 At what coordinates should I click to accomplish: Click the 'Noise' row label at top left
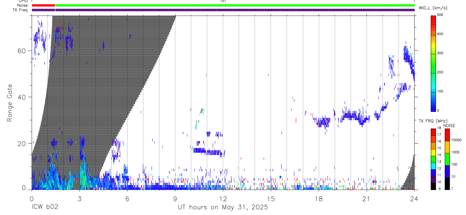pyautogui.click(x=22, y=6)
